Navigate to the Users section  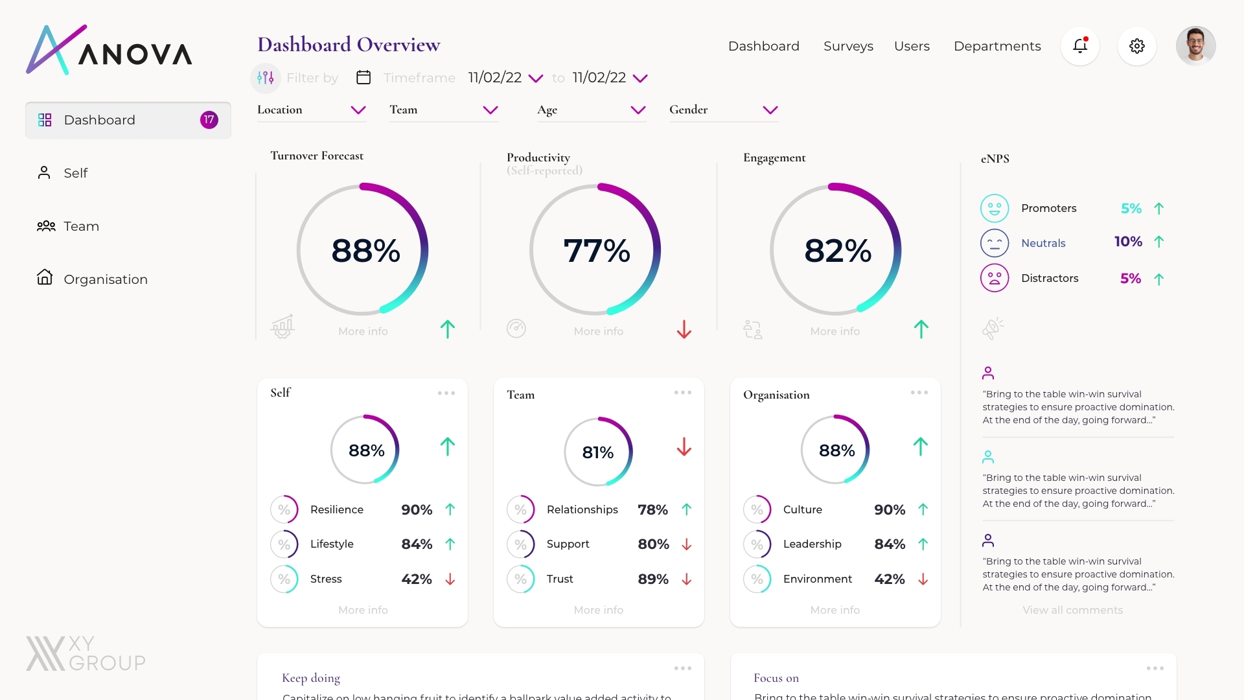click(912, 46)
